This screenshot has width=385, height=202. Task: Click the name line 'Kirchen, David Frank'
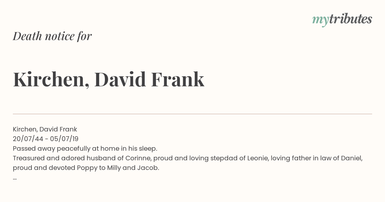(x=45, y=129)
